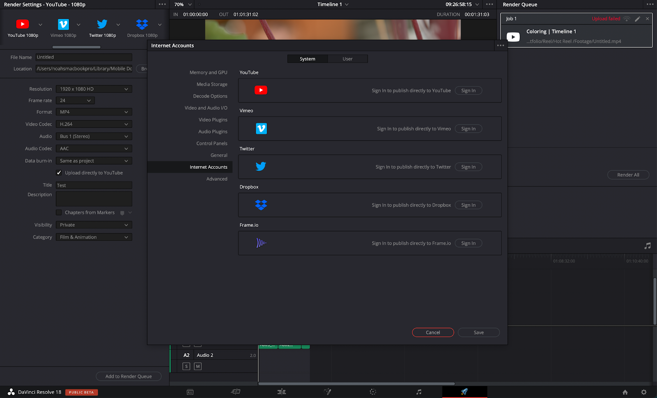This screenshot has height=398, width=657.
Task: Mute the Audio 2 track
Action: [198, 366]
